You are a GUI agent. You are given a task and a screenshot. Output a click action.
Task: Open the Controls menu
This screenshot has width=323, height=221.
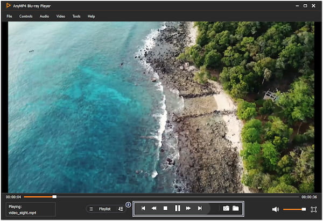pyautogui.click(x=26, y=16)
